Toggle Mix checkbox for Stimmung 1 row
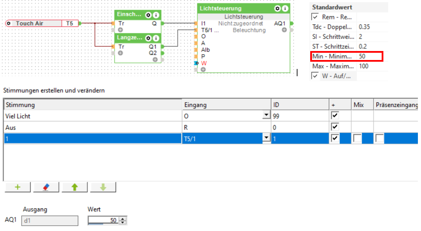The width and height of the screenshot is (421, 231). [357, 139]
